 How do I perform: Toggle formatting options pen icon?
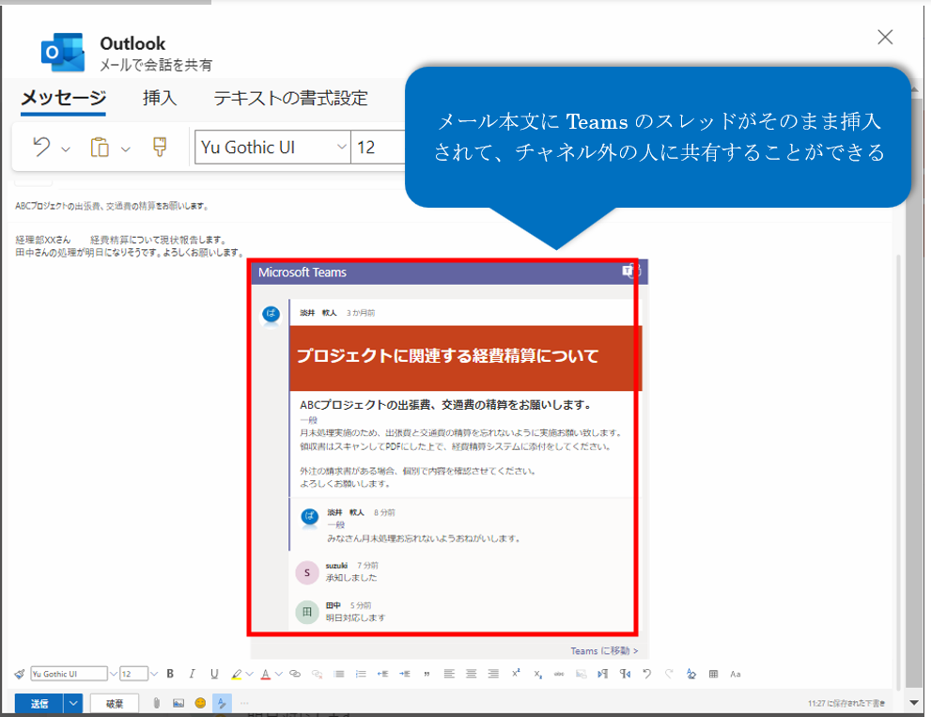[x=222, y=703]
